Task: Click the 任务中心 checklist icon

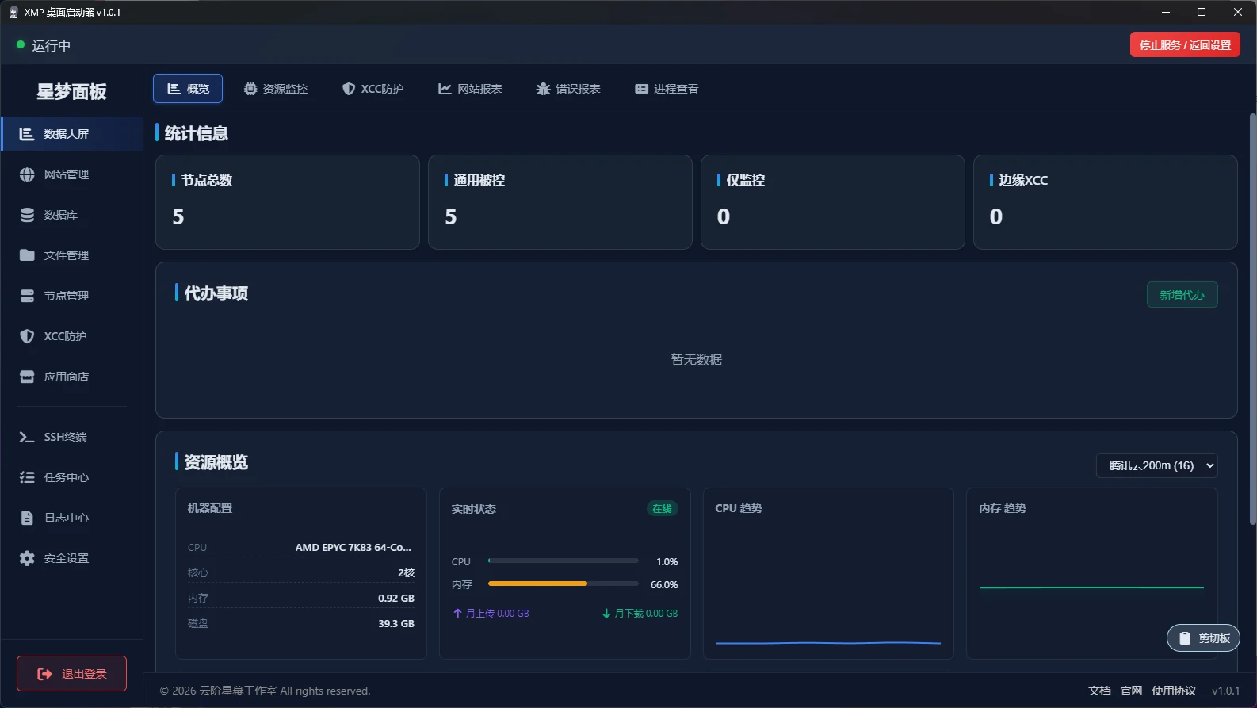Action: coord(27,477)
